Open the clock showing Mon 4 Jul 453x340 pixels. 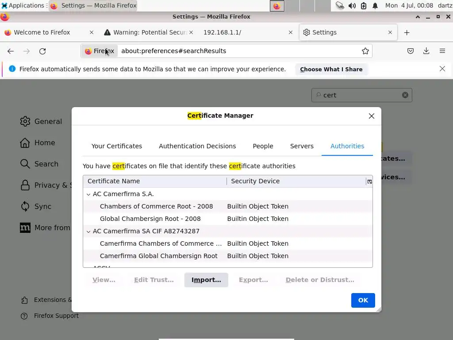[409, 5]
